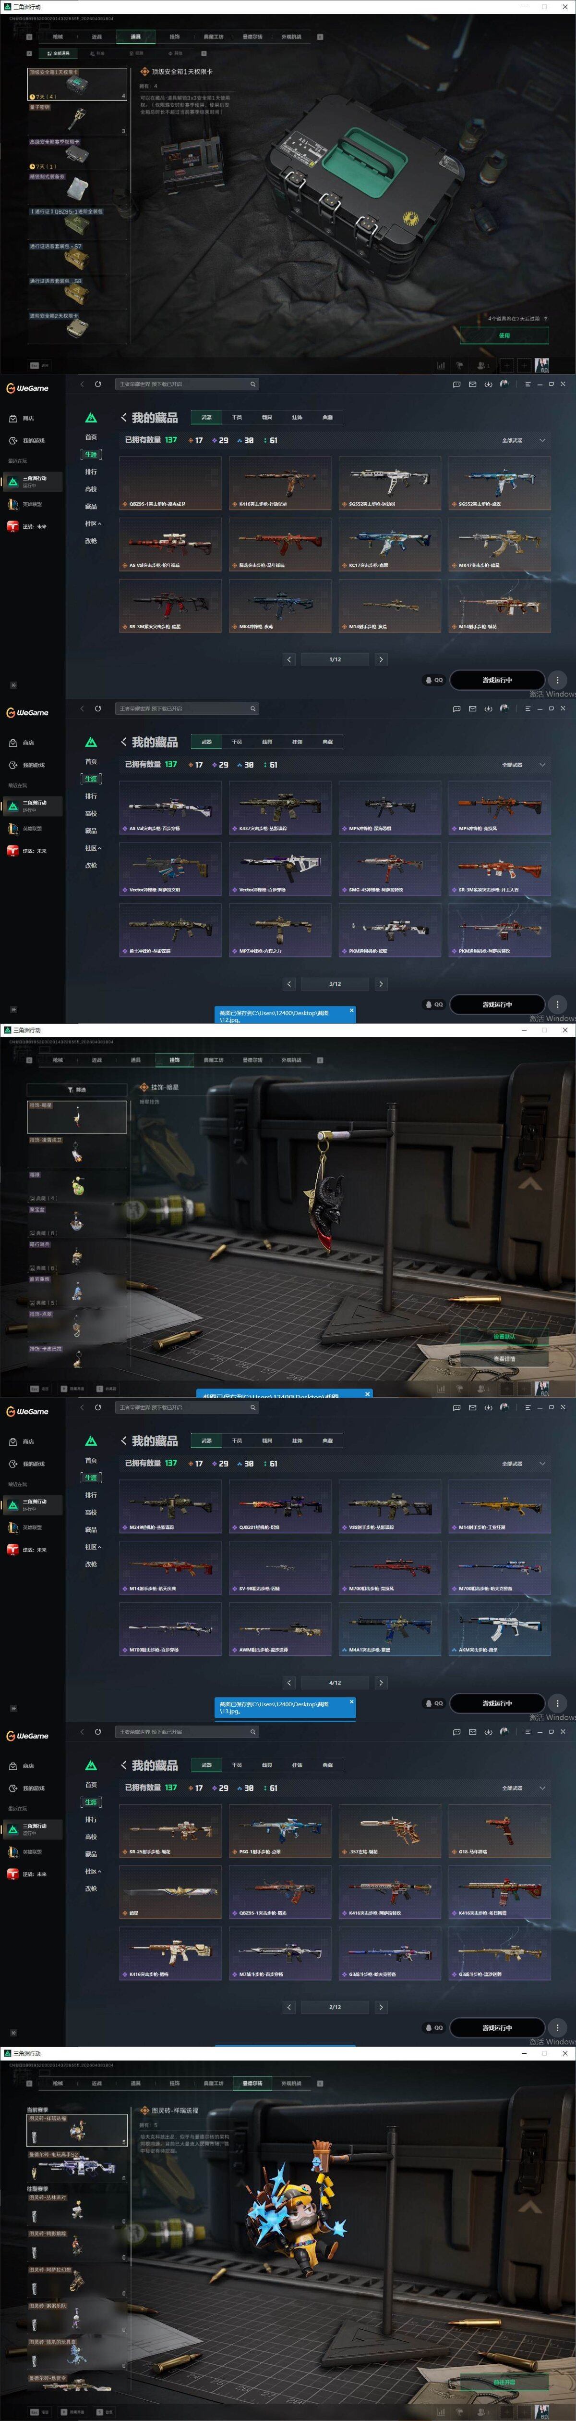Go to the next page from page 1/12
The height and width of the screenshot is (2421, 576).
tap(381, 660)
